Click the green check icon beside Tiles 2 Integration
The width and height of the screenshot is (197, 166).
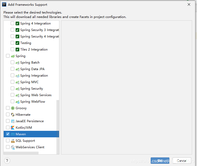click(x=17, y=50)
